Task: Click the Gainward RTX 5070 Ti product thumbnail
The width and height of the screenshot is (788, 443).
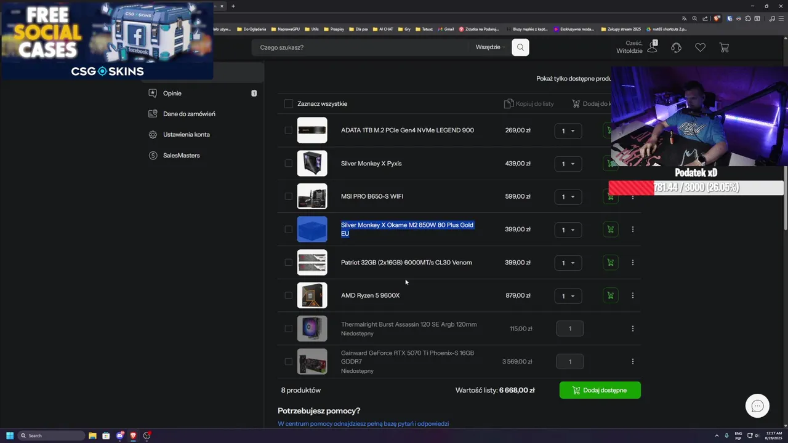Action: pos(312,362)
